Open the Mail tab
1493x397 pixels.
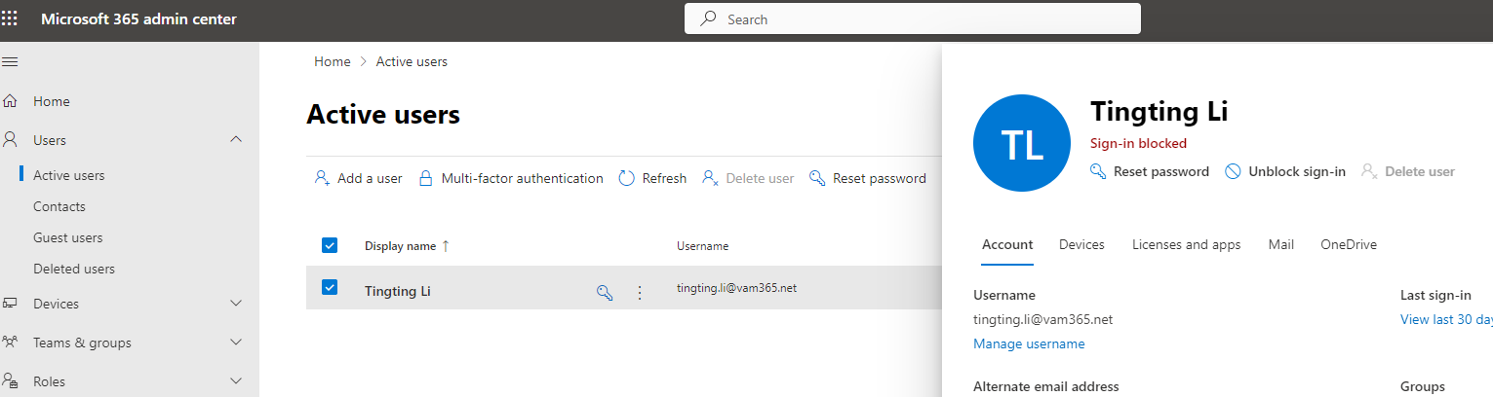pos(1281,244)
